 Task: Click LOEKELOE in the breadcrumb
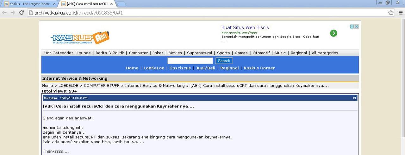point(69,86)
